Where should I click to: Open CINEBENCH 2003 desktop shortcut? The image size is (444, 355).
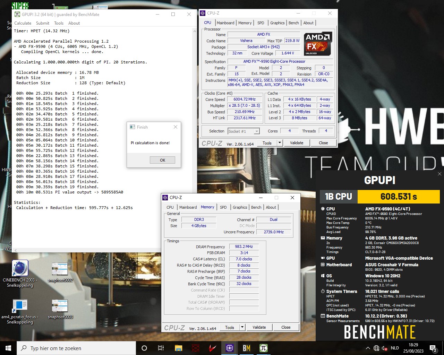tap(20, 274)
